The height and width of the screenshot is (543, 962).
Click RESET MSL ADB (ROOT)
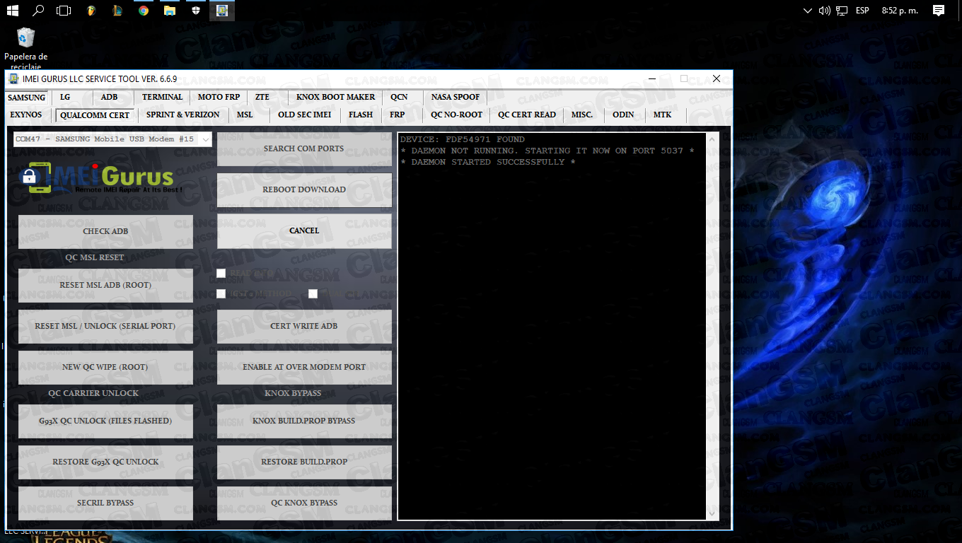tap(105, 286)
